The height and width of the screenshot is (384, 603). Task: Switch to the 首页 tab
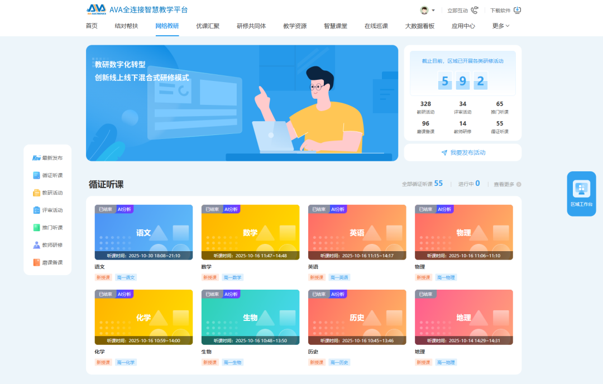click(x=91, y=26)
